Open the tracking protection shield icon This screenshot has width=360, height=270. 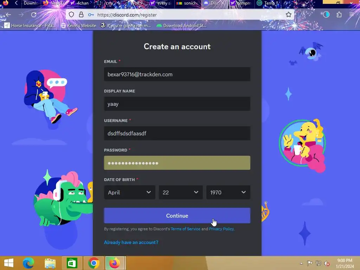[71, 15]
